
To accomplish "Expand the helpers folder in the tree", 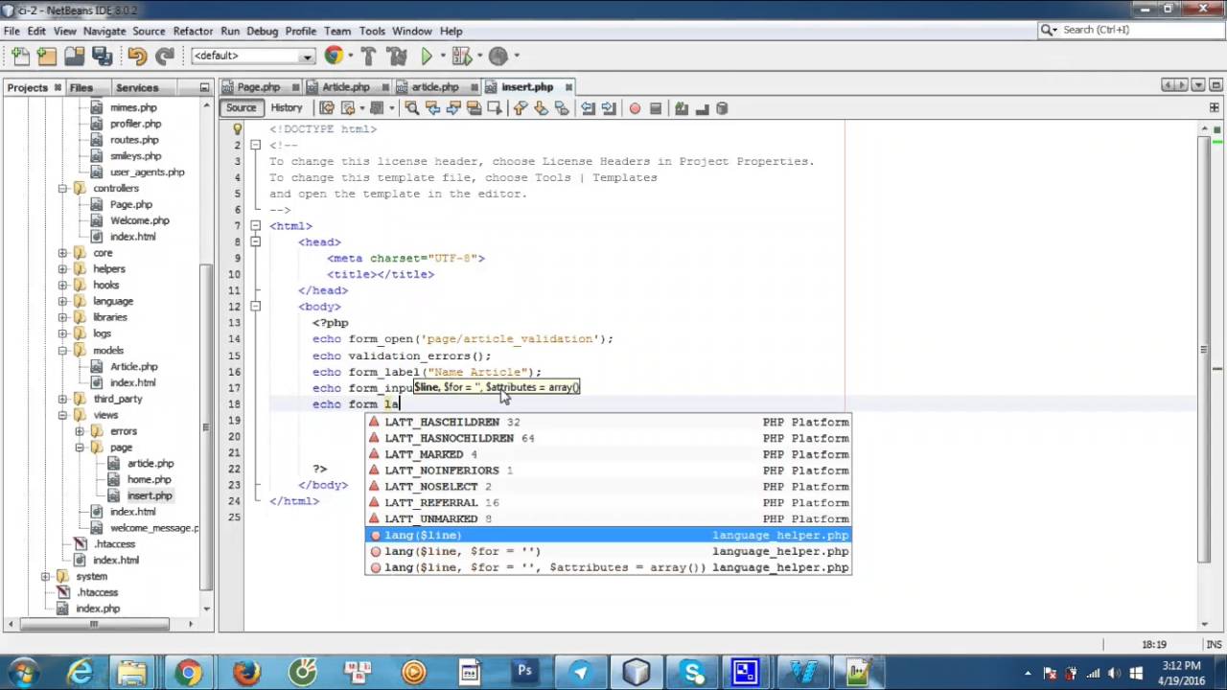I will [62, 269].
